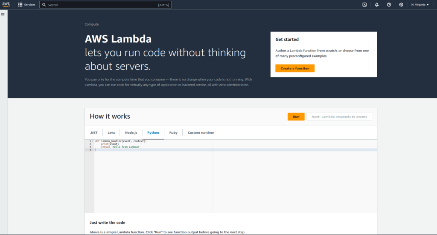Switch to the Java tab

tap(111, 133)
